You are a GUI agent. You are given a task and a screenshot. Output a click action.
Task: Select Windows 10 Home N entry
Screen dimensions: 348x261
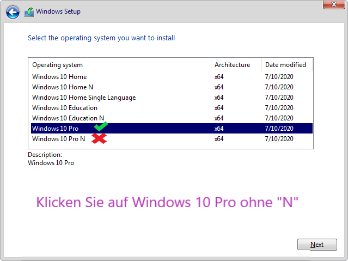click(172, 87)
